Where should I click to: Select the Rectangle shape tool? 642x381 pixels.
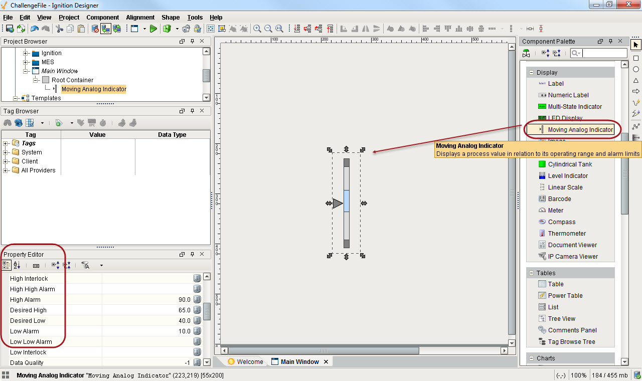[x=636, y=58]
